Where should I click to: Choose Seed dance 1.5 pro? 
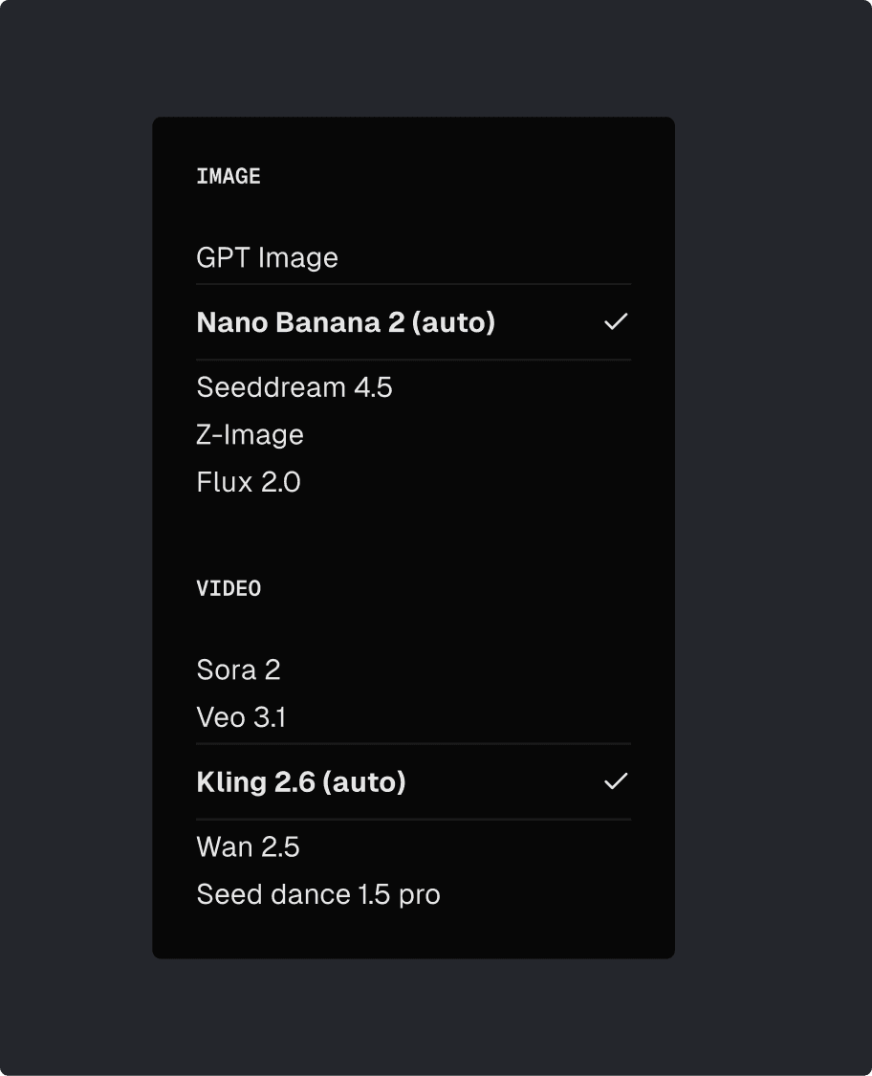[x=317, y=895]
